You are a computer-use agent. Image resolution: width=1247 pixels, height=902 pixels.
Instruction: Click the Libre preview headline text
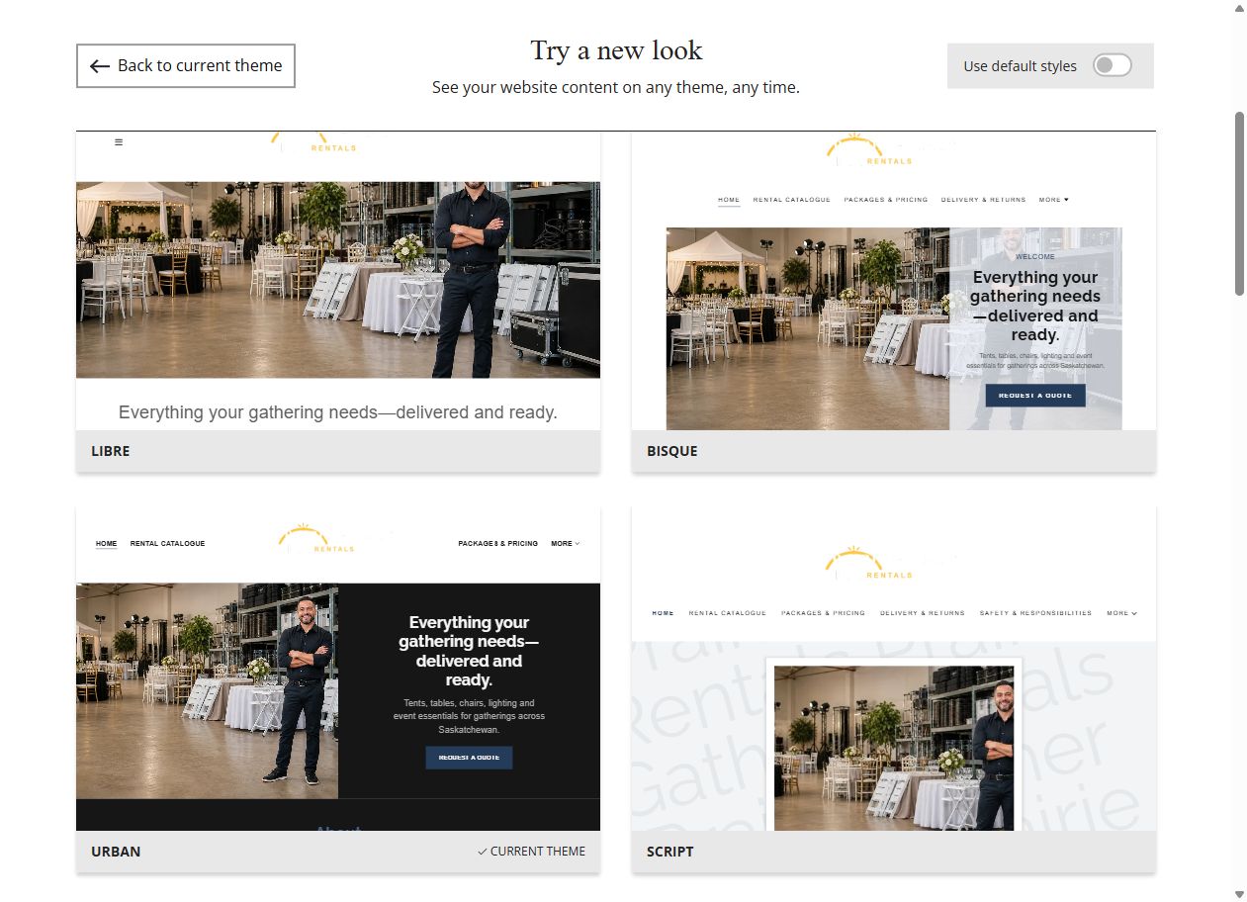(x=338, y=412)
